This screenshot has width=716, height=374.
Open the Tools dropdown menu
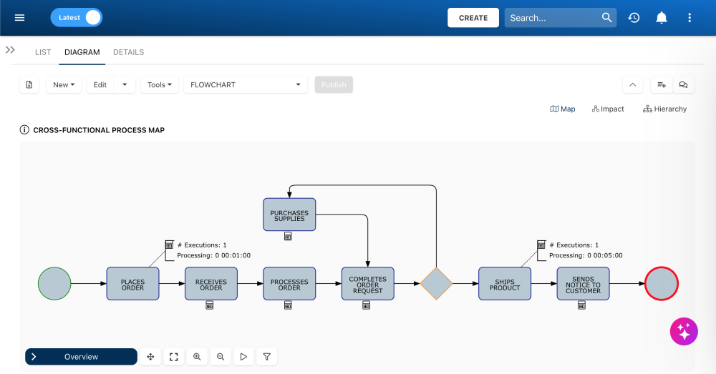pos(160,85)
